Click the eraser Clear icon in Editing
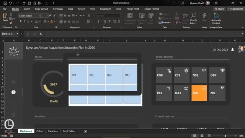 pos(177,23)
